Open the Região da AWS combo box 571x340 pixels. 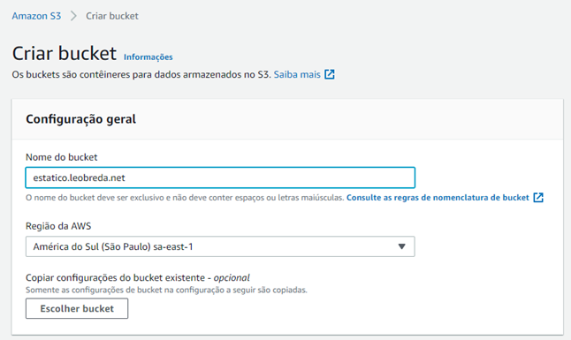coord(220,246)
